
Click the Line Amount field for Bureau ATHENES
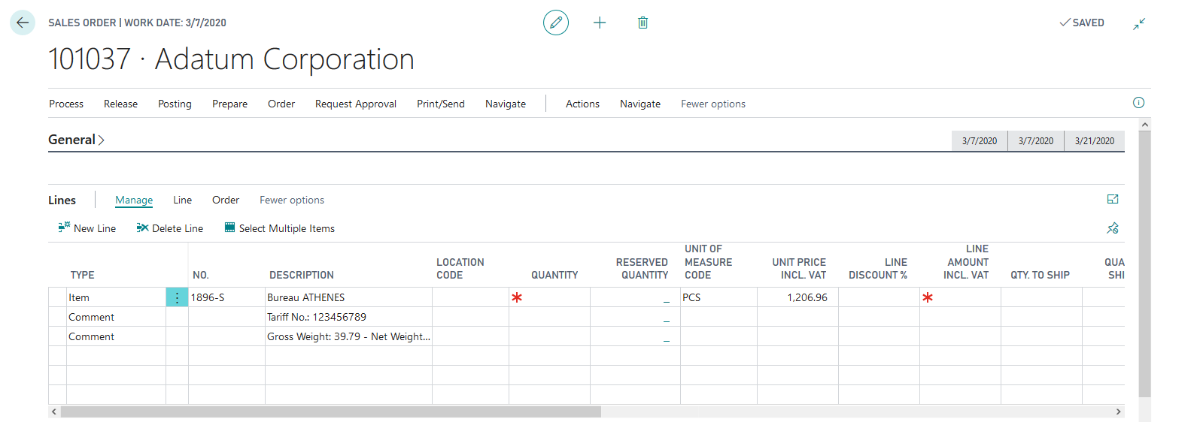960,297
